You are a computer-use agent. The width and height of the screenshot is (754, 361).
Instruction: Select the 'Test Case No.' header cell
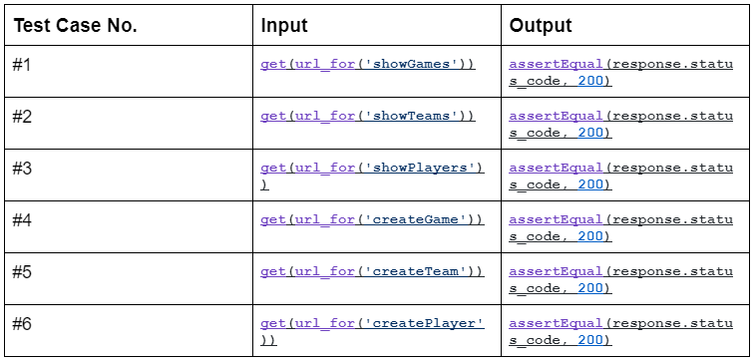(x=129, y=25)
